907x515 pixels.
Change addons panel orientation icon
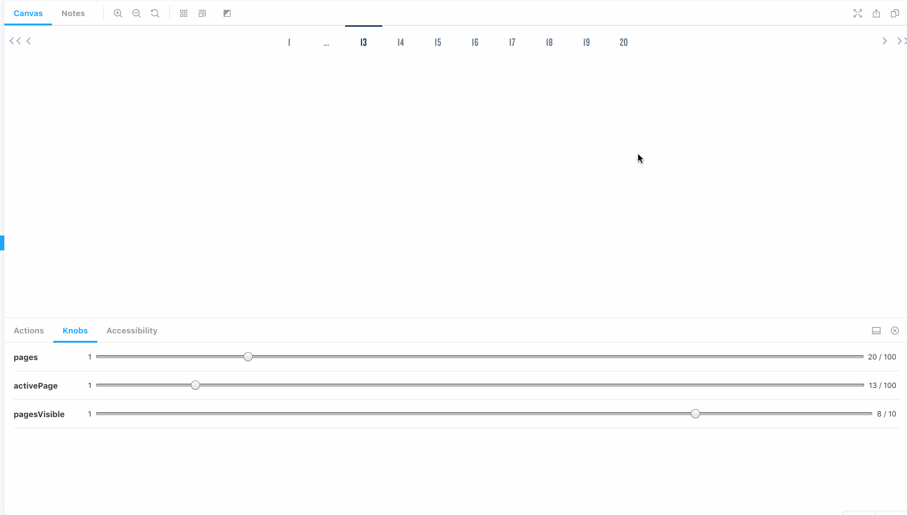876,330
